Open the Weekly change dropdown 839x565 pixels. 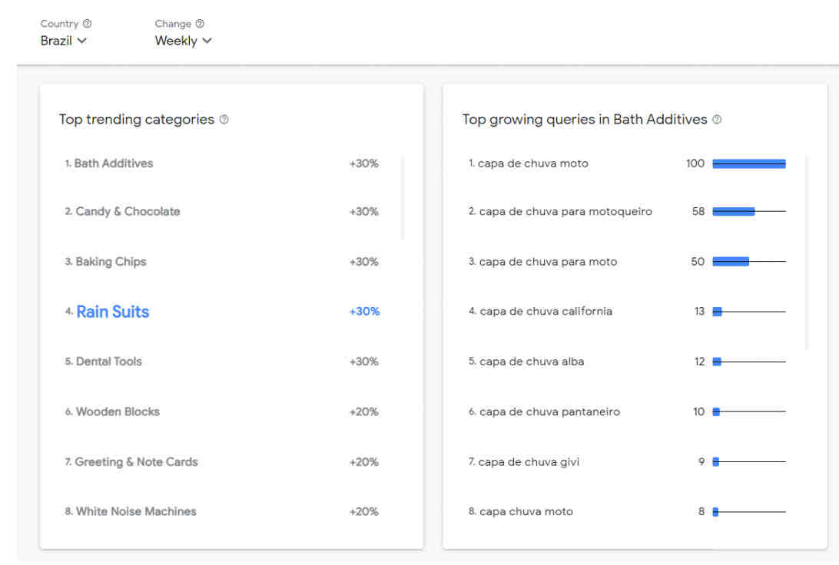183,41
